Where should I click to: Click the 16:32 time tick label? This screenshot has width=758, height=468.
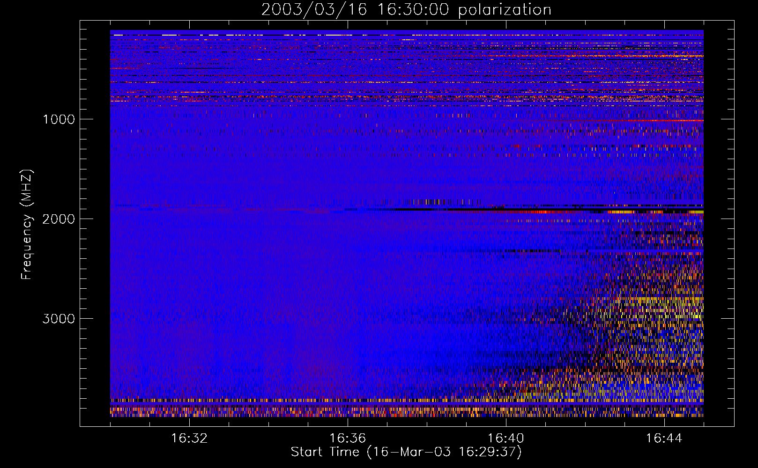click(189, 439)
